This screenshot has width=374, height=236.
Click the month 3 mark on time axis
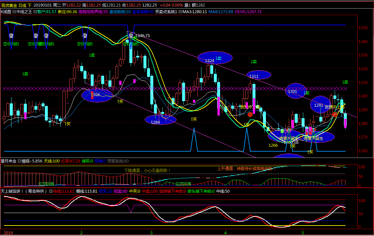pyautogui.click(x=151, y=232)
